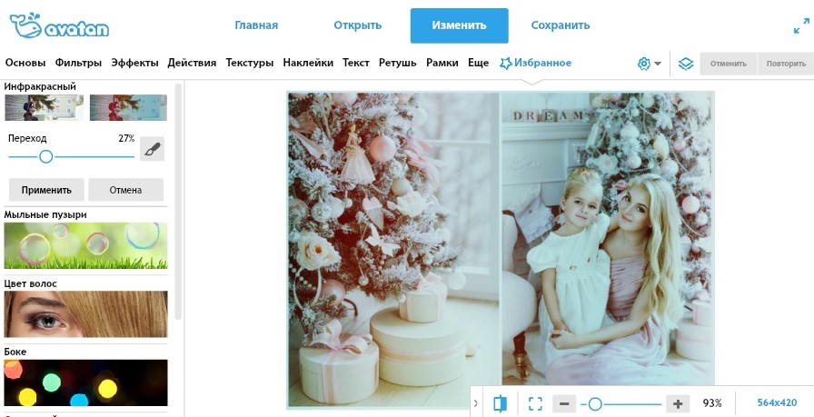Open the Избранное favorites star tab

(535, 63)
